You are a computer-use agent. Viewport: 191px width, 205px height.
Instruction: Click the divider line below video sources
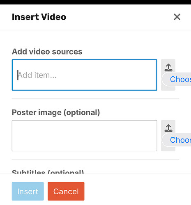(x=95, y=98)
